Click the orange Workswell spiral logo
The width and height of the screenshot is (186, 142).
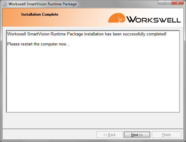[x=116, y=18]
